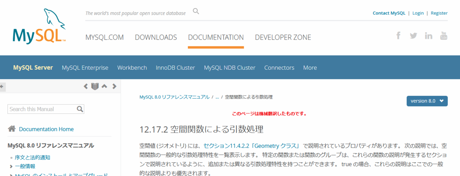The image size is (460, 176).
Task: Click the MySQL dolphin logo
Action: [39, 26]
